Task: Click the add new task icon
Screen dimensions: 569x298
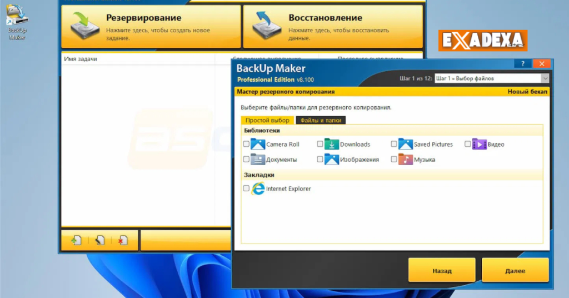Action: tap(76, 240)
